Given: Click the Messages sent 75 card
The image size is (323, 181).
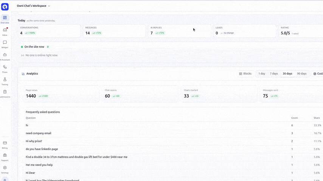Looking at the screenshot, I should click(x=292, y=94).
